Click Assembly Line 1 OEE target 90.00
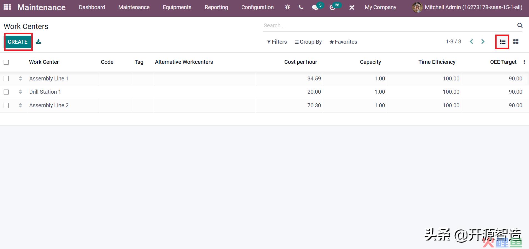Screen dimensions: 529x249 coord(515,78)
